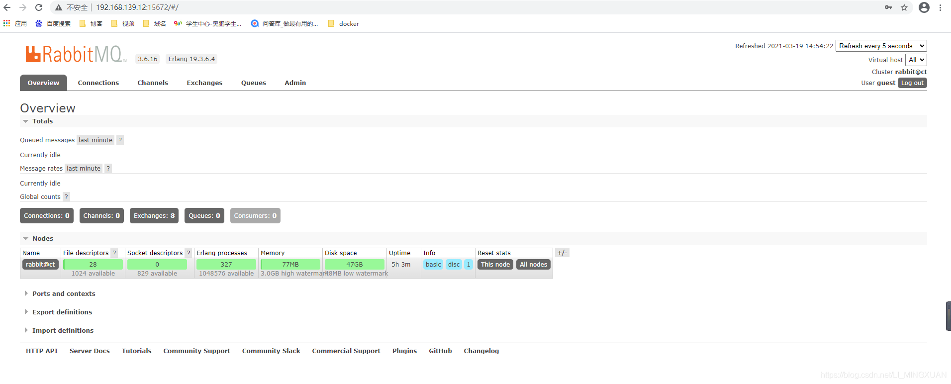Change Queued messages last minute range
The height and width of the screenshot is (384, 951).
click(x=95, y=140)
